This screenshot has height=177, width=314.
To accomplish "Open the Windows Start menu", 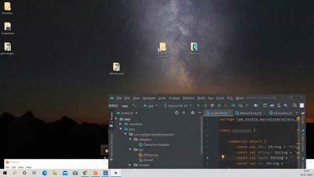I will pos(5,173).
